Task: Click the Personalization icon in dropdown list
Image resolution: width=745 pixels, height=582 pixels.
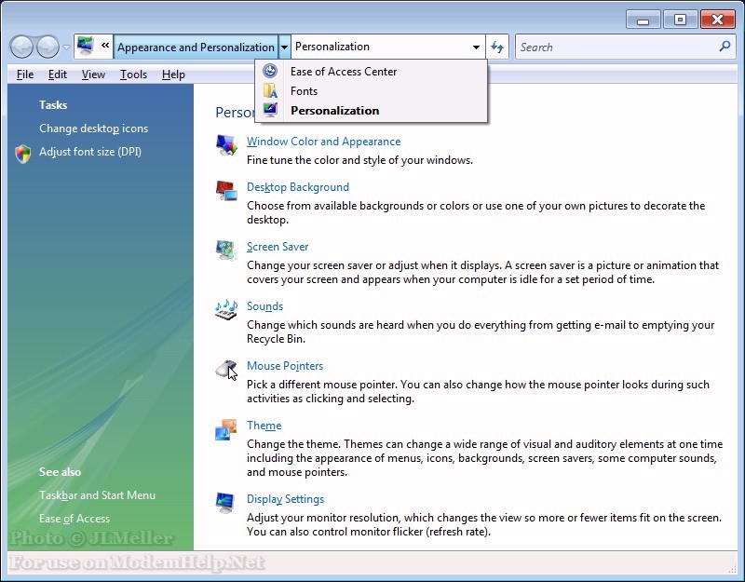Action: tap(270, 110)
